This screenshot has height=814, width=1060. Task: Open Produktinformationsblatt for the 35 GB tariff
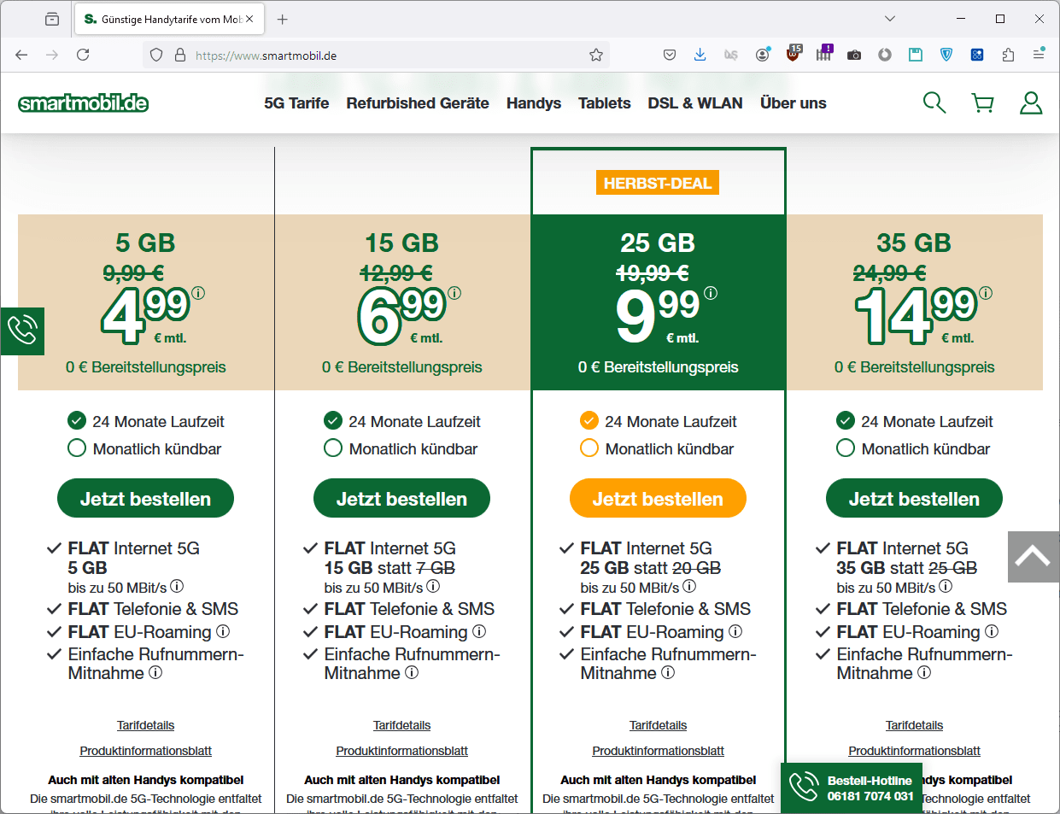coord(914,751)
